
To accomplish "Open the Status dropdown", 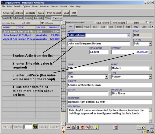I will [x=150, y=44].
